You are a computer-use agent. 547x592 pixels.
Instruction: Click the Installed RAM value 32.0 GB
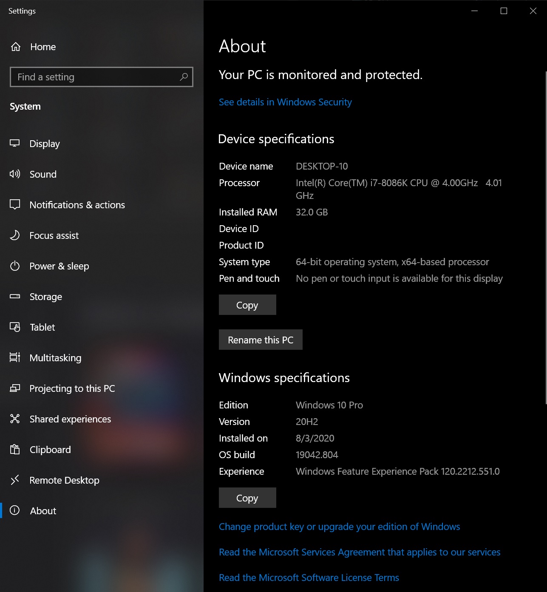pos(312,212)
